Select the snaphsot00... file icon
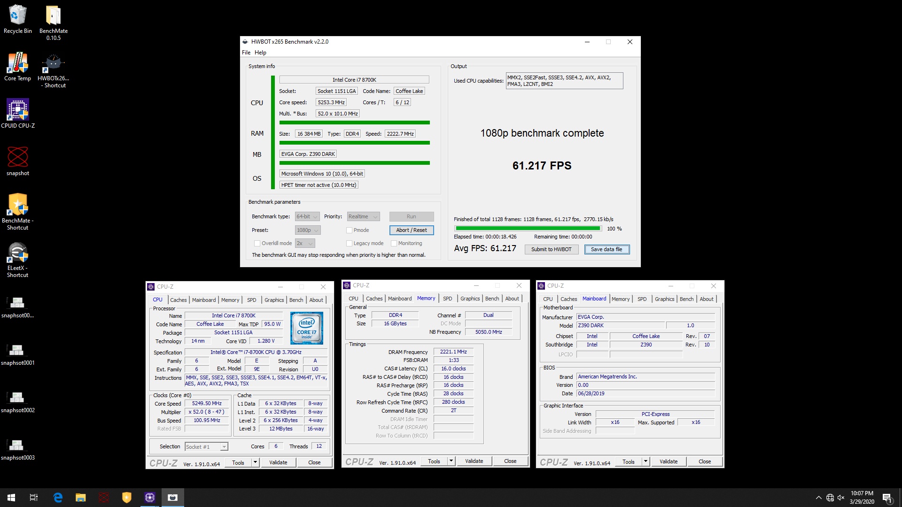Image resolution: width=902 pixels, height=507 pixels. (x=18, y=307)
